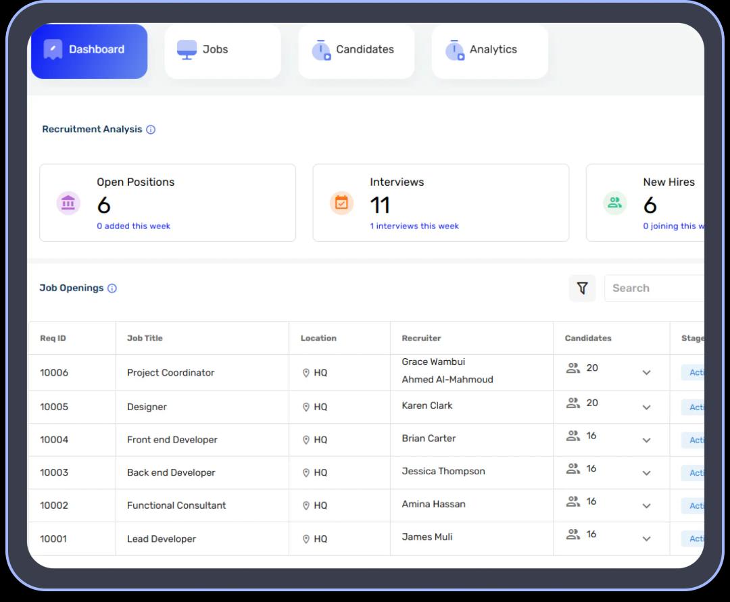Expand candidates for Project Coordinator row
Viewport: 730px width, 602px height.
[646, 373]
